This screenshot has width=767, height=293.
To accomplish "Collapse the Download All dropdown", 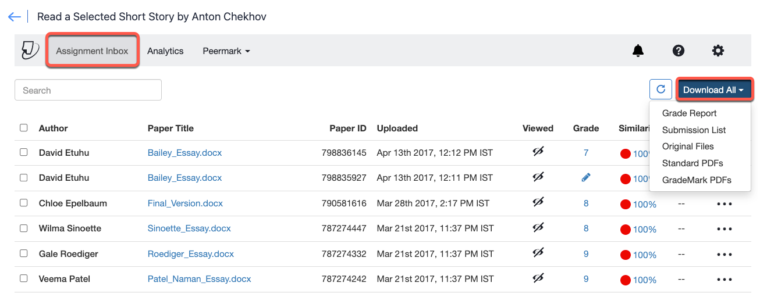I will [713, 90].
